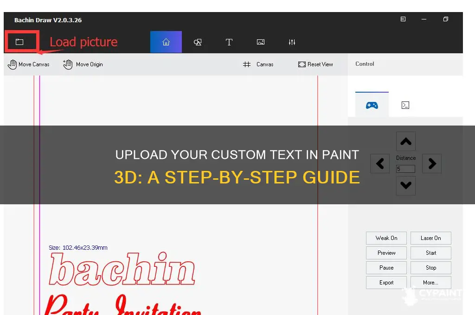475x315 pixels.
Task: Click the More... button
Action: [x=431, y=283]
